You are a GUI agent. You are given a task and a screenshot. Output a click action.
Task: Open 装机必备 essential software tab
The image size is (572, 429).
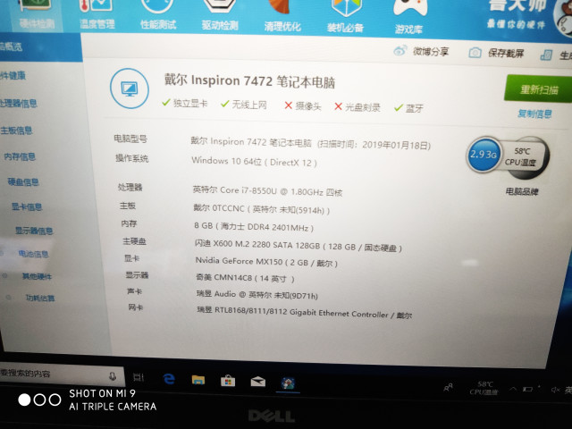click(x=345, y=17)
